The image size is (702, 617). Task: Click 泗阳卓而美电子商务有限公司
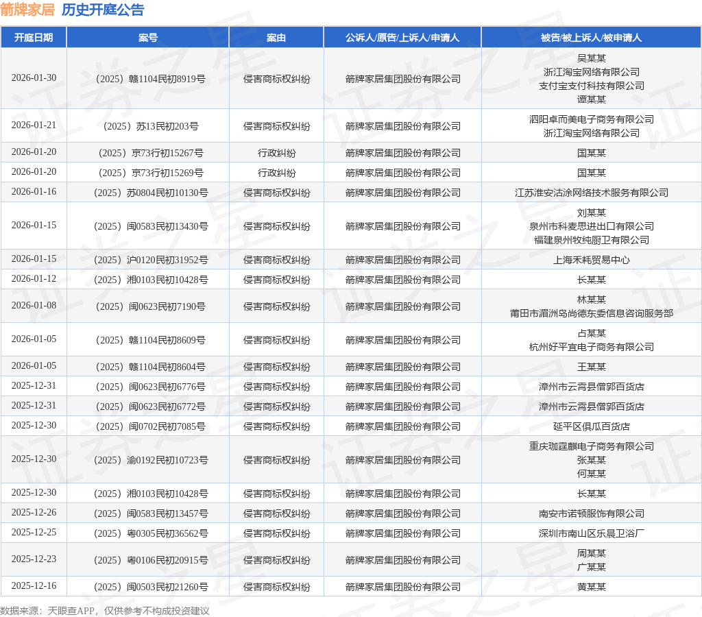point(592,119)
